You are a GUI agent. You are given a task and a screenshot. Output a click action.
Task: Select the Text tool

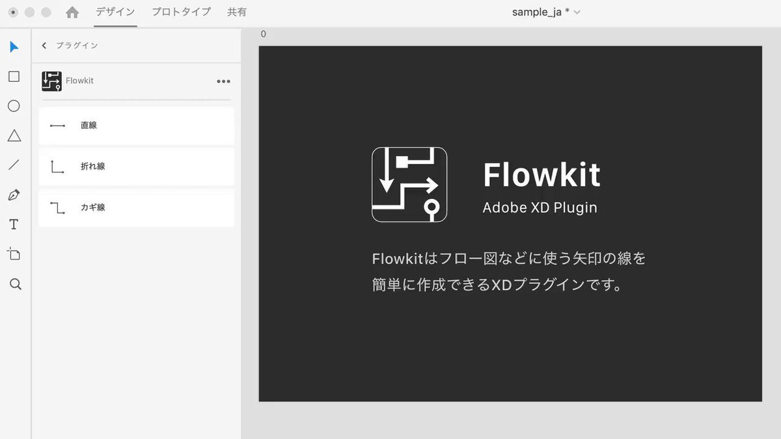coord(14,224)
